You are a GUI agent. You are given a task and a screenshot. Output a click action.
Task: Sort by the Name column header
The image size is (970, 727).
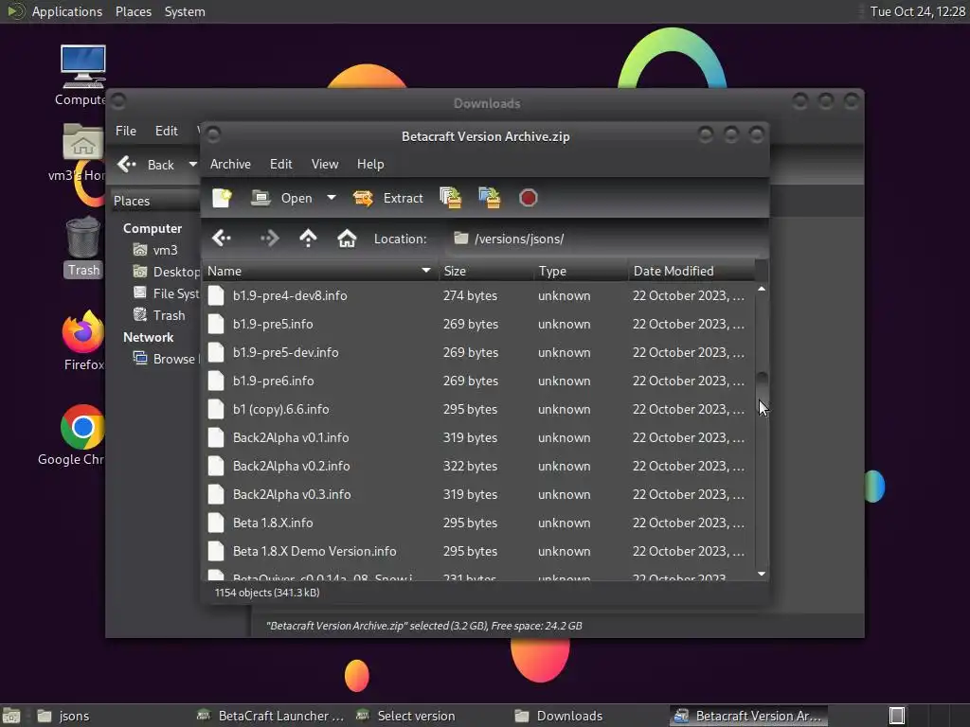[320, 271]
